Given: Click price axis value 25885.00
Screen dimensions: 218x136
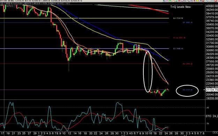Looking at the screenshot, I should [x=212, y=69].
